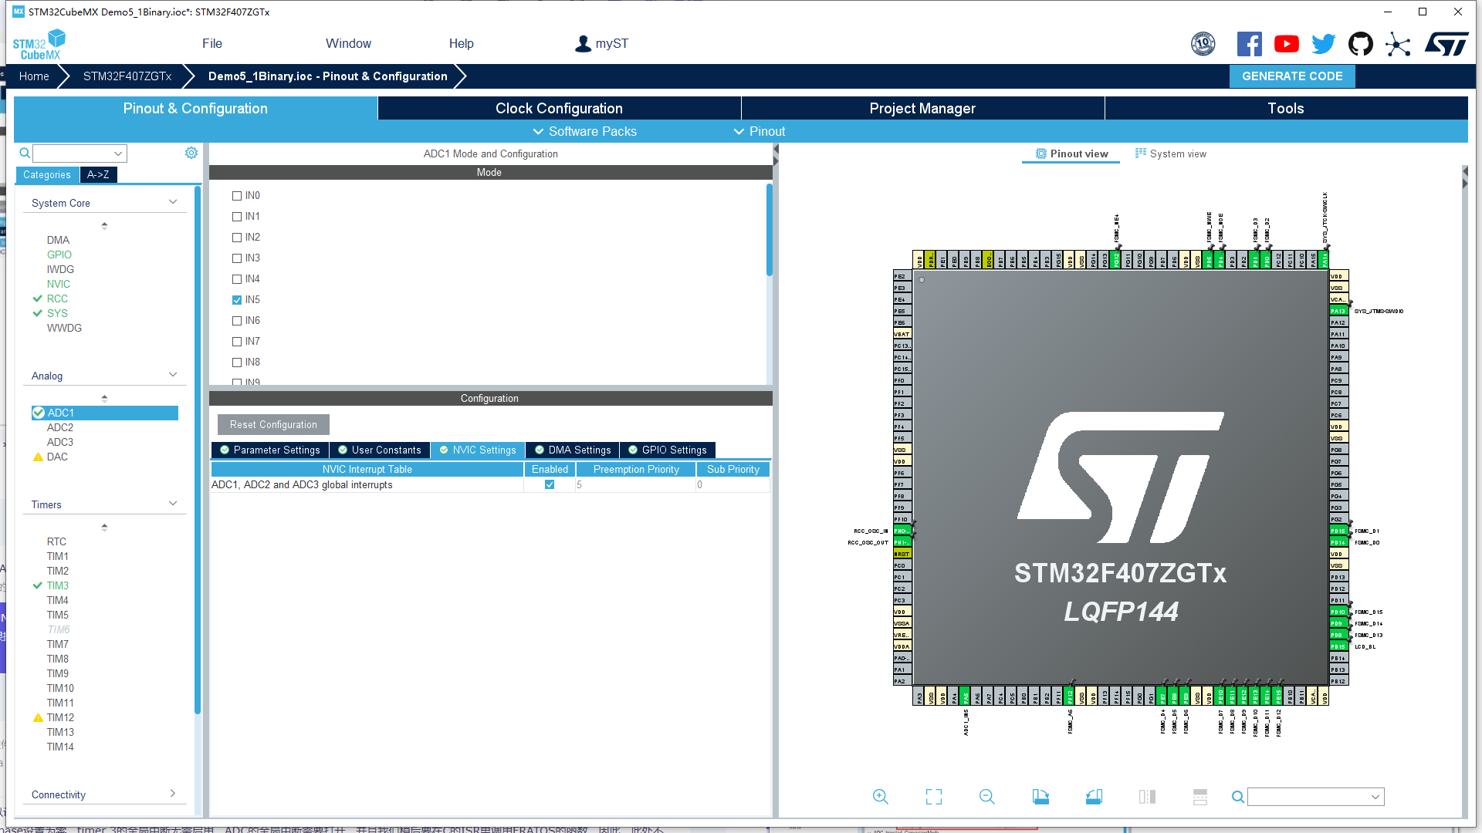This screenshot has width=1482, height=833.
Task: Switch to the Clock Configuration tab
Action: click(x=559, y=109)
